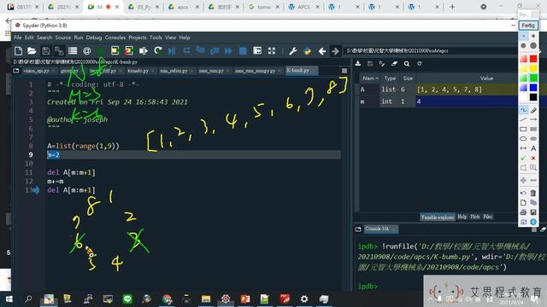The image size is (547, 307).
Task: Go back to previous cursor position
Action: pyautogui.click(x=321, y=51)
